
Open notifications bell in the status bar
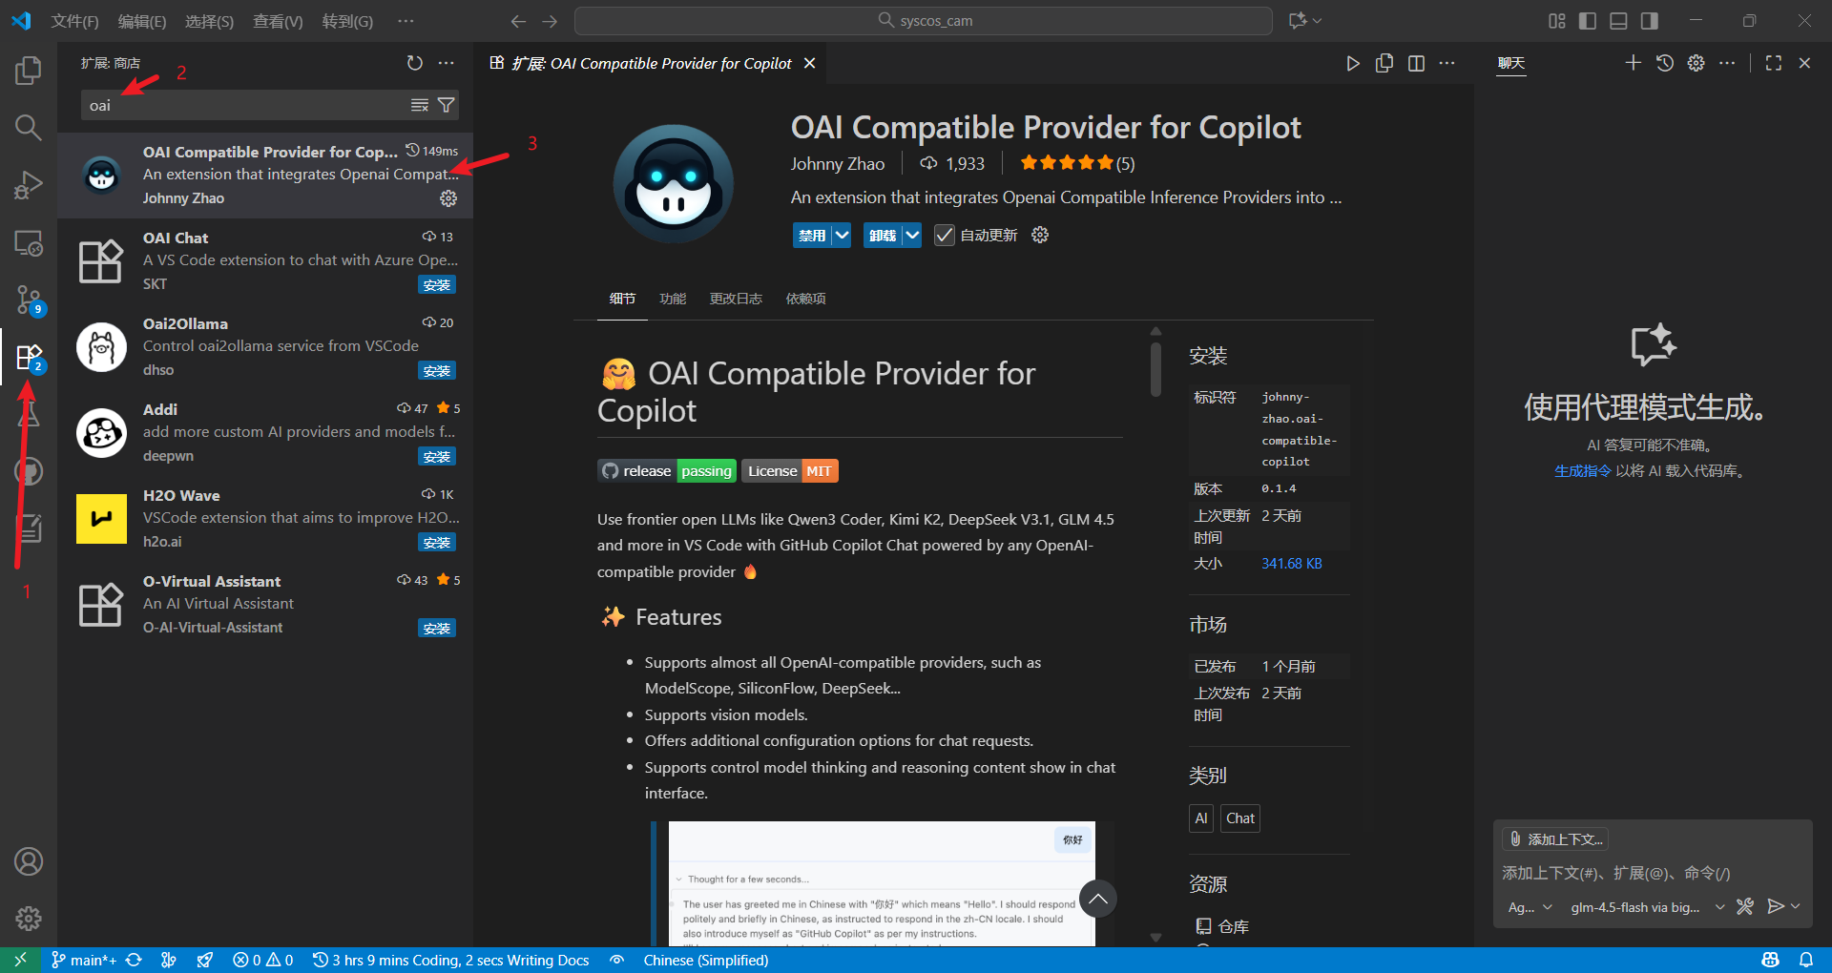pyautogui.click(x=1806, y=960)
